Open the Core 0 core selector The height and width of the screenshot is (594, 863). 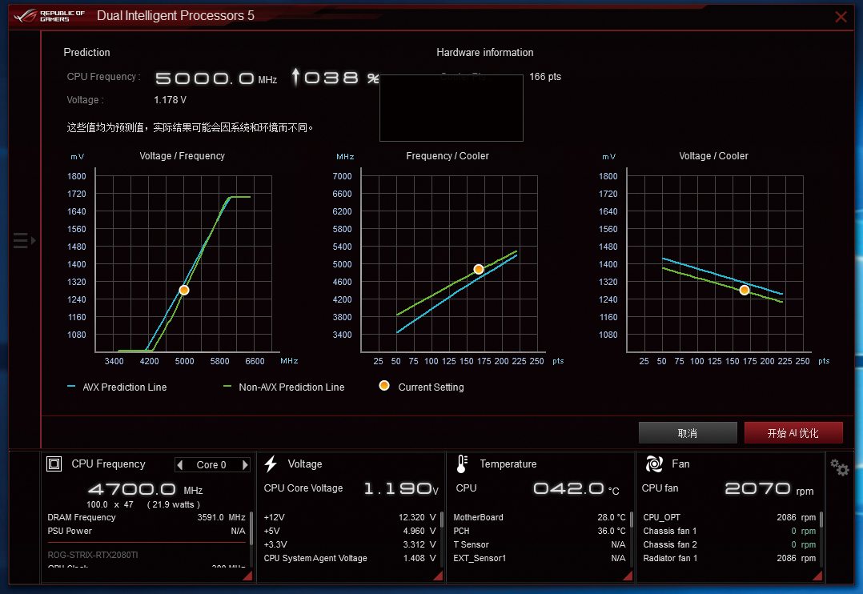coord(212,464)
